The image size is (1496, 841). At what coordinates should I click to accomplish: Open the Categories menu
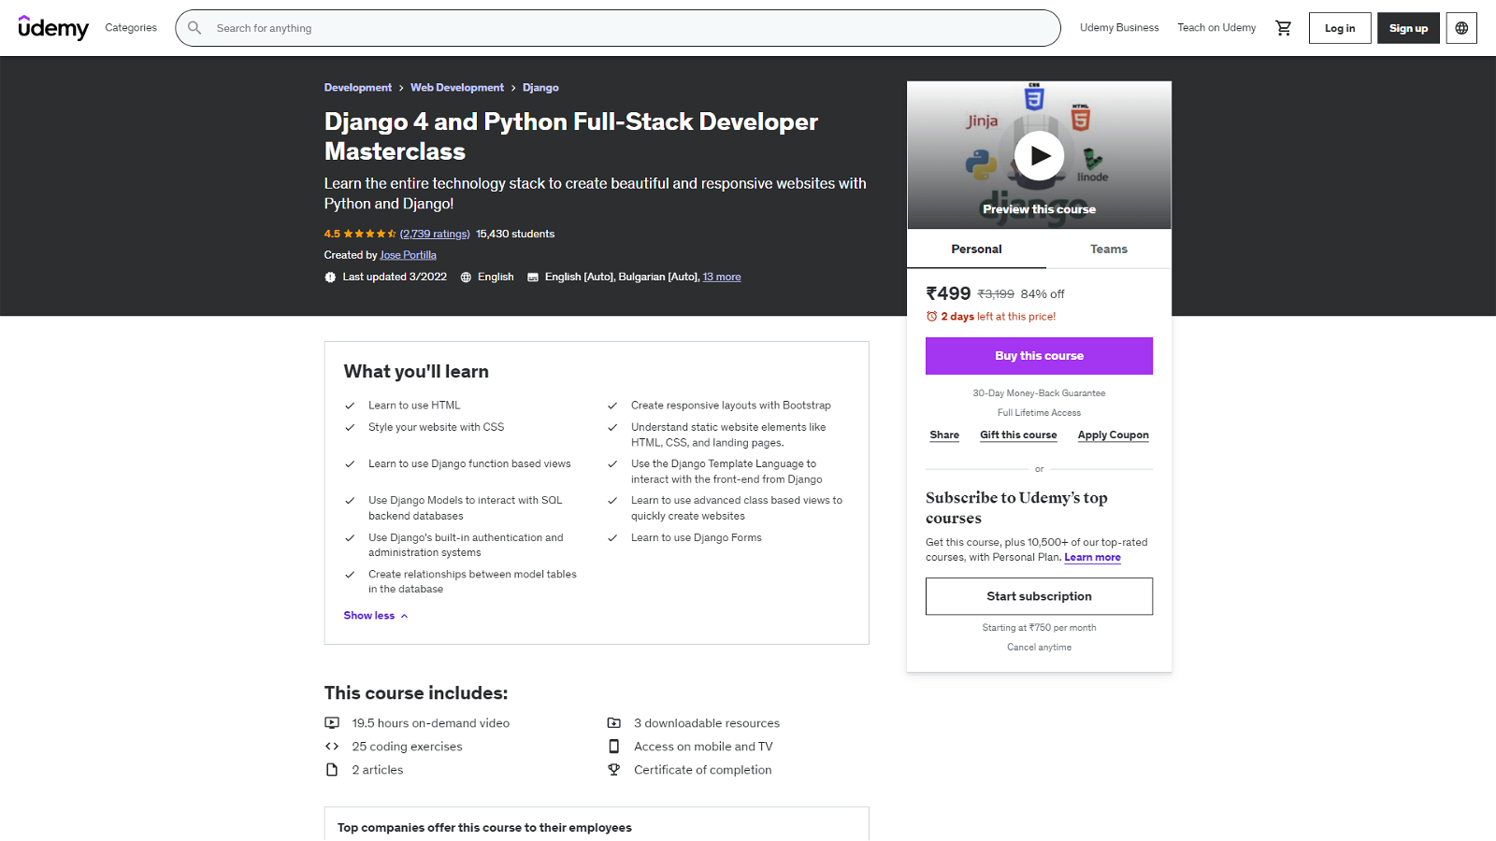click(131, 28)
